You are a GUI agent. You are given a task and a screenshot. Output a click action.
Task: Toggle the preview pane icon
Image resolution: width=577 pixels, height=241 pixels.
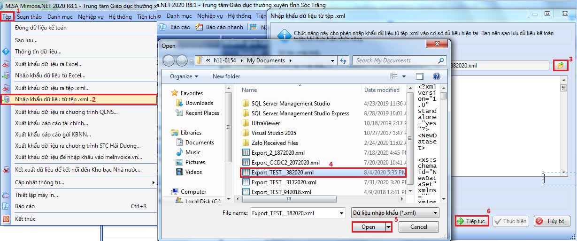[420, 76]
